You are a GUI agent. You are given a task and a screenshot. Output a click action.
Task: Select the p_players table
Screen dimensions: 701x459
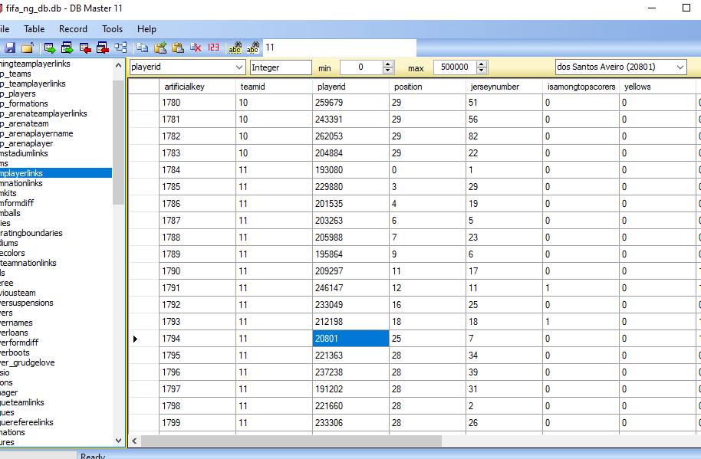18,93
